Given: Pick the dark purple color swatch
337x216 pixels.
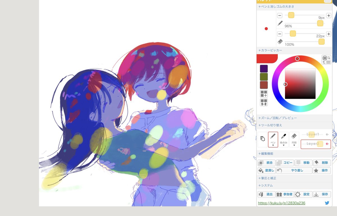Looking at the screenshot, I should pyautogui.click(x=264, y=69).
